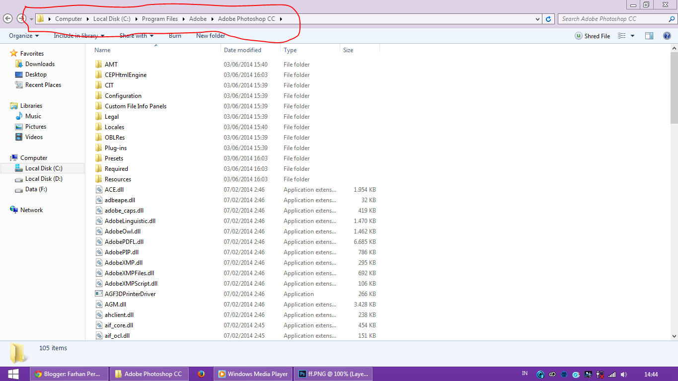This screenshot has width=678, height=381.
Task: Launch Windows Media Player from the taskbar
Action: click(x=252, y=374)
